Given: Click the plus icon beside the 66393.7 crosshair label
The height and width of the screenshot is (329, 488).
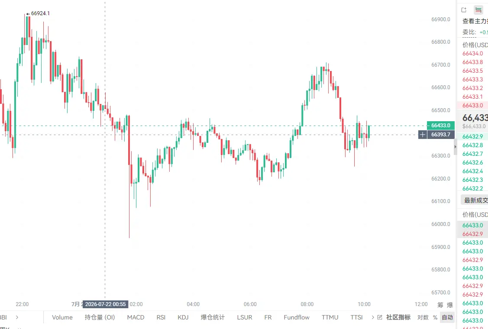Looking at the screenshot, I should coord(422,135).
